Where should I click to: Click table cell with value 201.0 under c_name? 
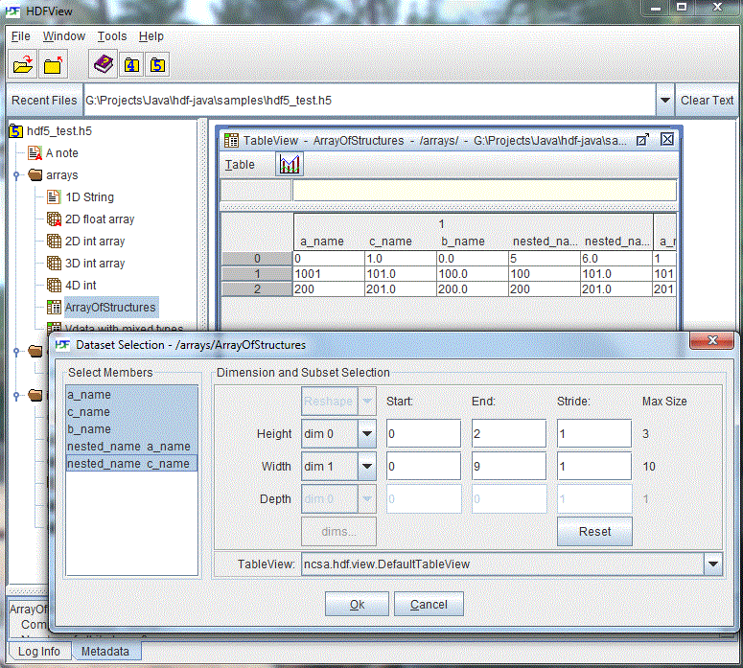pyautogui.click(x=401, y=289)
